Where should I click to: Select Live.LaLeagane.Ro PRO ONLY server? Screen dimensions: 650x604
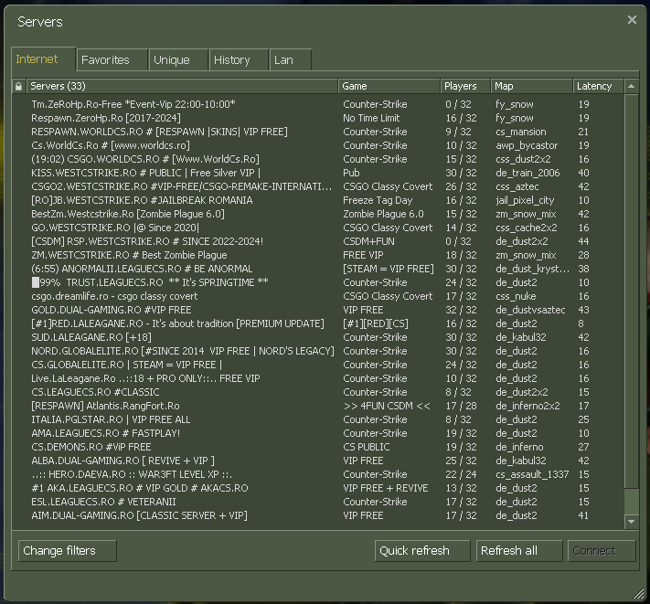[x=318, y=378]
